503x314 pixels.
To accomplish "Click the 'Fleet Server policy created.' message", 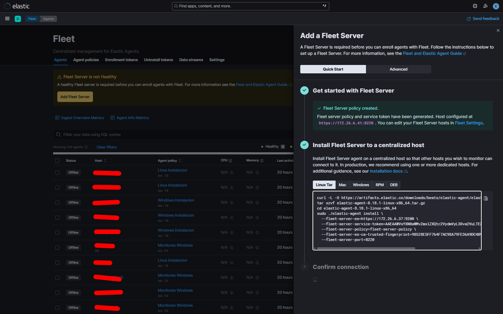I will [x=351, y=108].
